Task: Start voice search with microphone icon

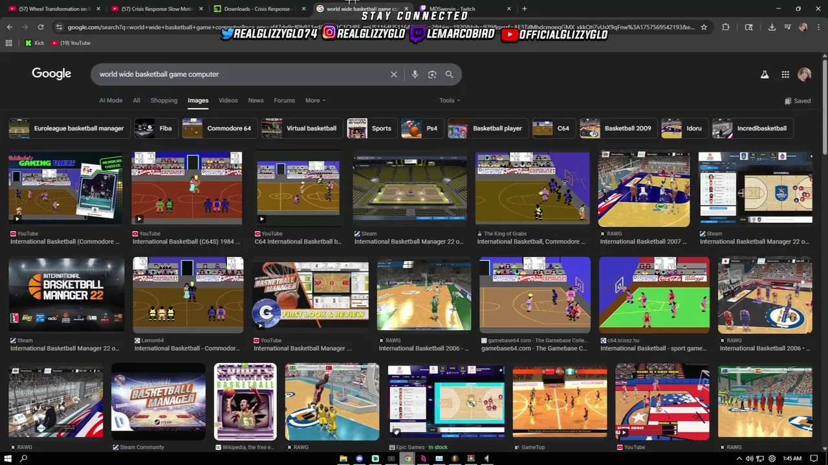Action: [415, 74]
